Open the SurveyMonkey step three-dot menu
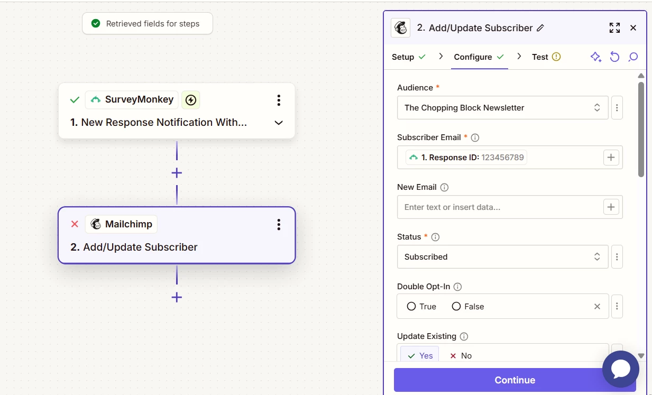The width and height of the screenshot is (652, 395). click(x=279, y=100)
